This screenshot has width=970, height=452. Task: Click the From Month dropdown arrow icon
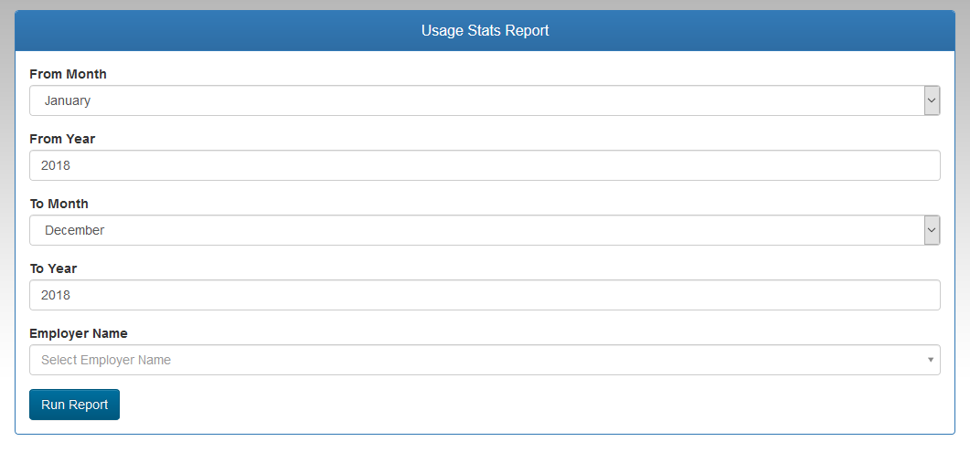tap(932, 100)
